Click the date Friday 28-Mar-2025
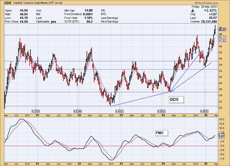 pyautogui.click(x=204, y=7)
